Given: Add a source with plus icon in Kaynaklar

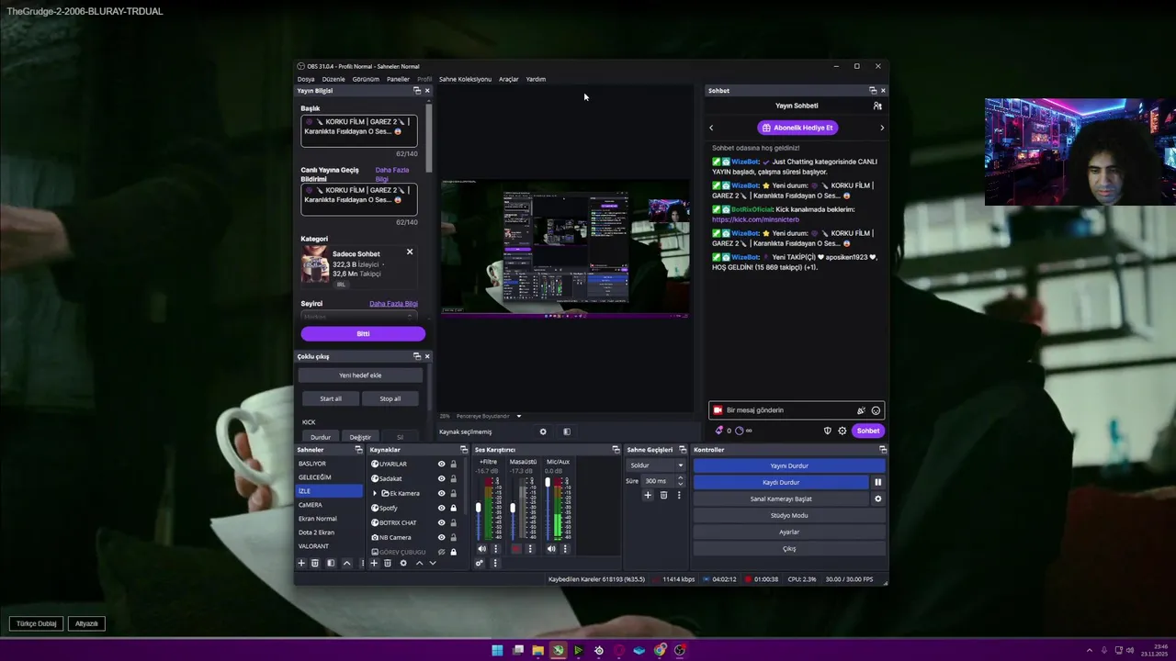Looking at the screenshot, I should (x=374, y=563).
